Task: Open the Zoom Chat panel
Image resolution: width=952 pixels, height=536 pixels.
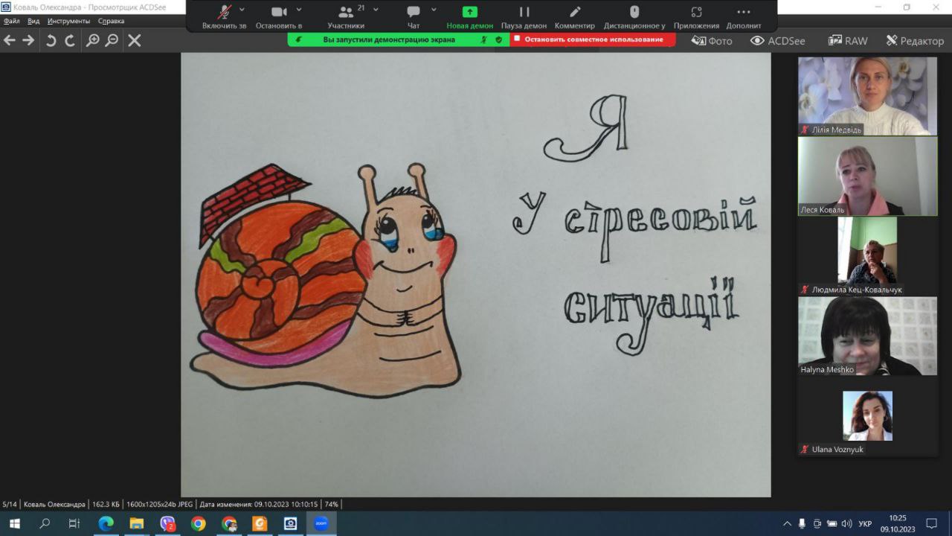Action: click(x=414, y=13)
